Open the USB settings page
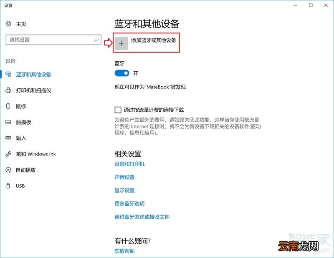Screen dimensions: 334x258 point(20,186)
